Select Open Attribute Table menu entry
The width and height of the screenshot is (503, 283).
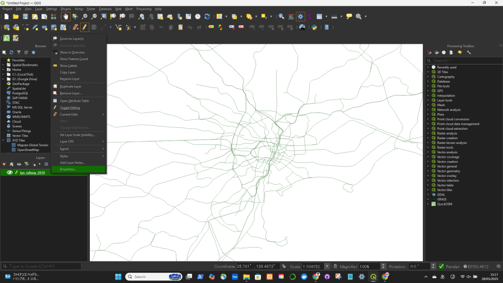pos(74,101)
